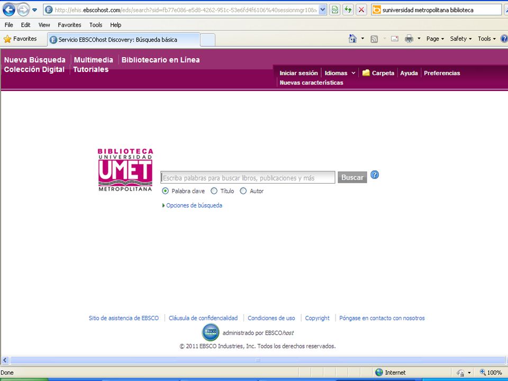The height and width of the screenshot is (381, 508).
Task: Open the Help menu
Action: tap(115, 25)
